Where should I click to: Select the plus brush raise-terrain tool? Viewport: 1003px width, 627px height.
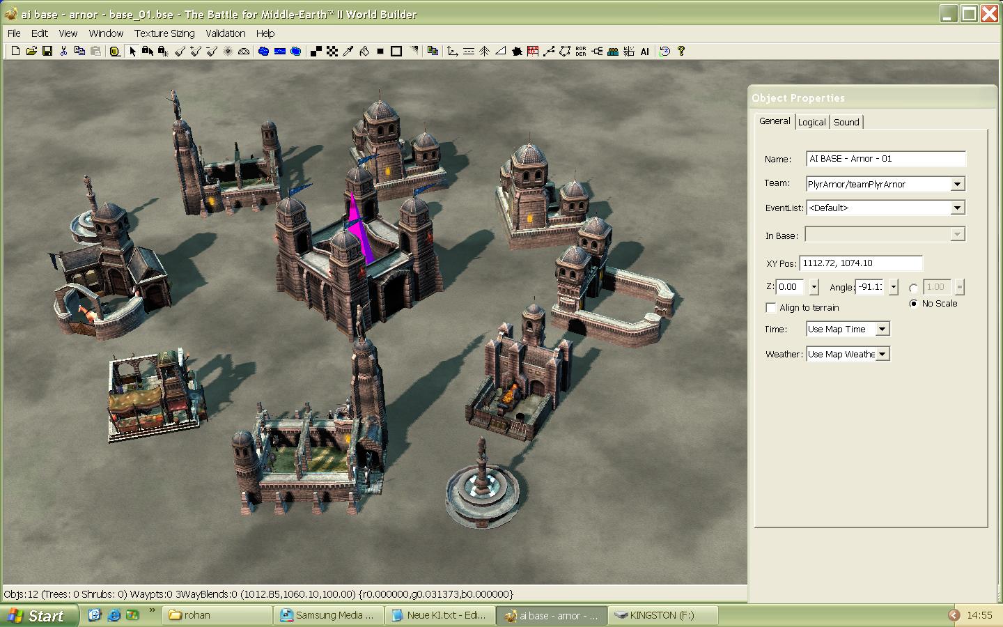point(196,51)
